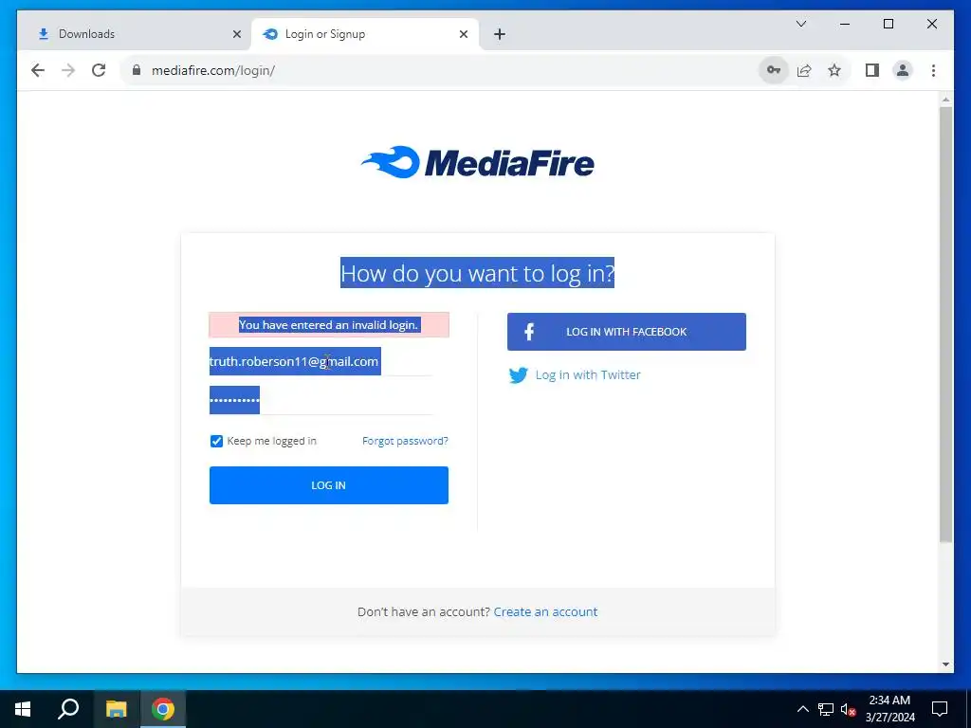971x728 pixels.
Task: Click the scrollbar up arrow
Action: pos(945,99)
